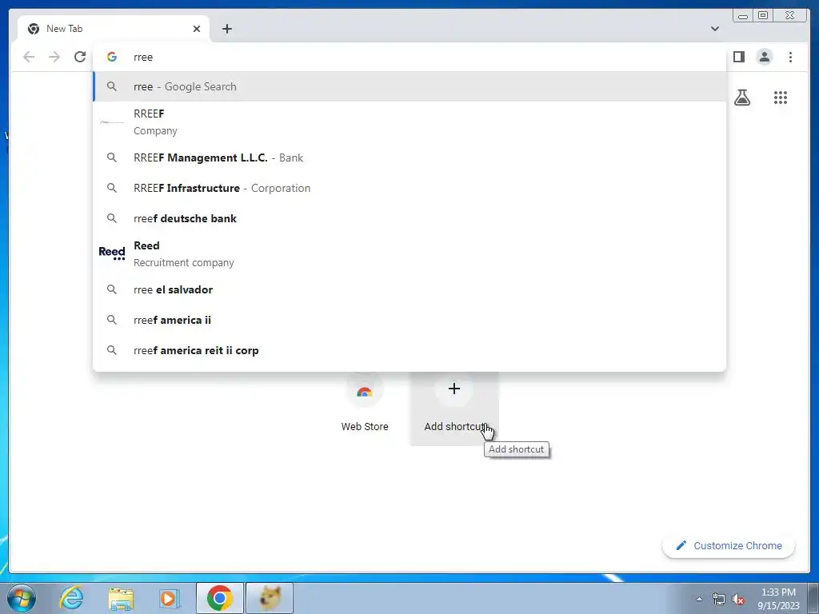Select the RREEF Company suggestion

(x=409, y=122)
